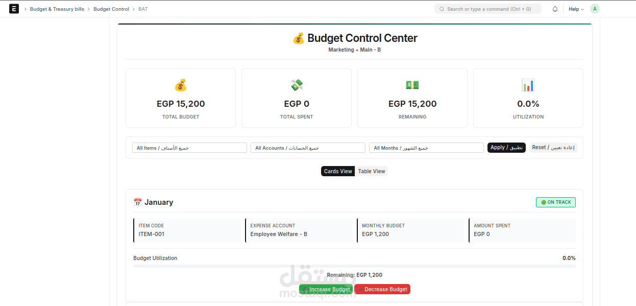Open the Help dropdown menu

click(x=576, y=9)
